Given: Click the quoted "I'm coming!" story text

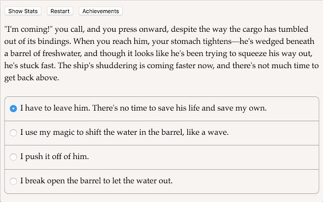Looking at the screenshot, I should (x=29, y=29).
